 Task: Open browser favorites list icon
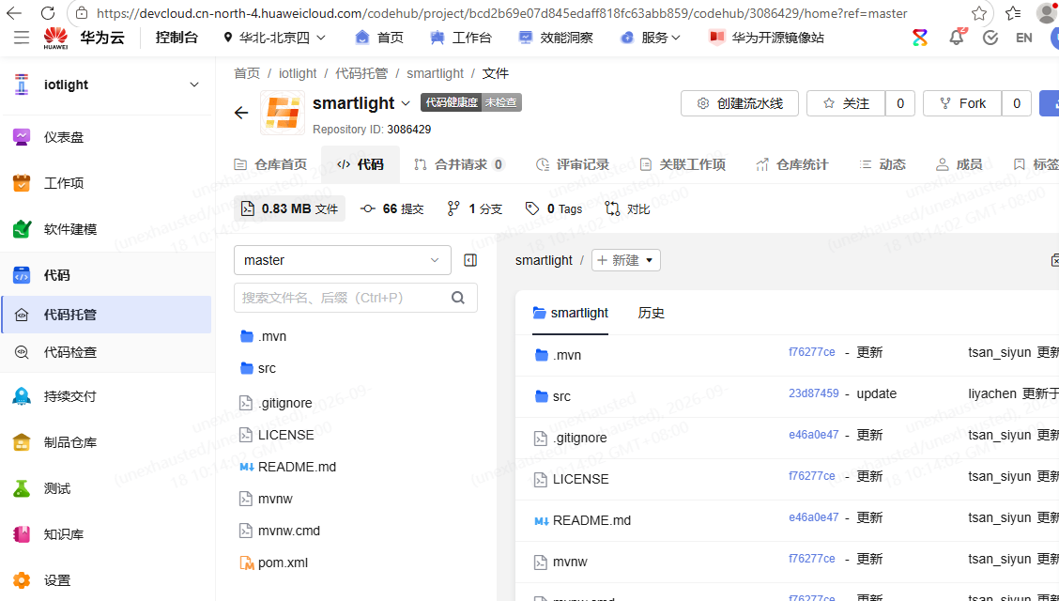pyautogui.click(x=1013, y=13)
